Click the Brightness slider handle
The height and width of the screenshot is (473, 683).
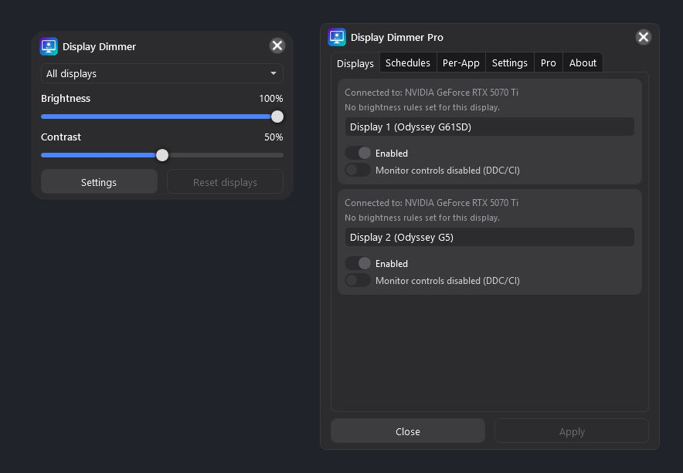[277, 117]
